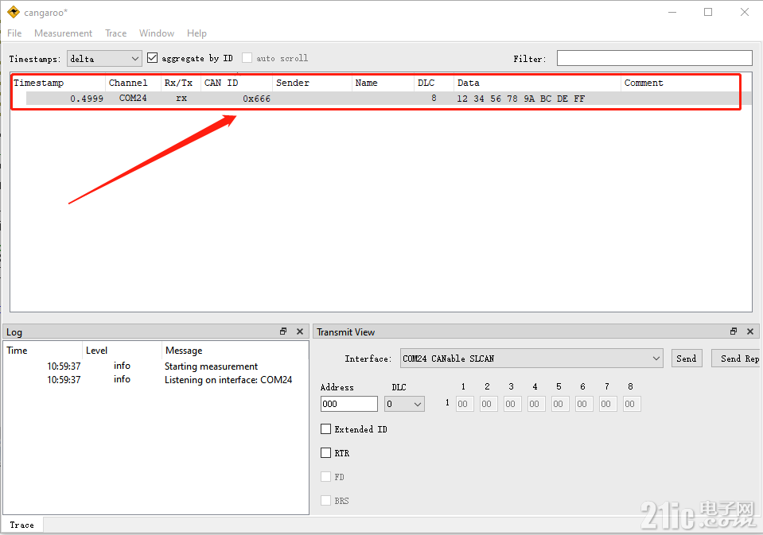Enable the RTR checkbox
This screenshot has width=763, height=535.
point(326,453)
